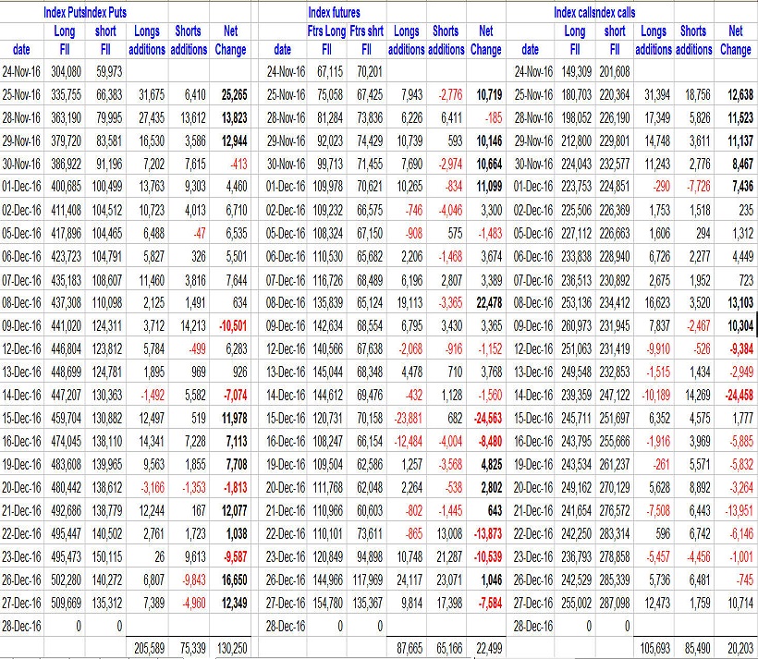Select futures long value 144,966
The image size is (758, 659).
[328, 580]
